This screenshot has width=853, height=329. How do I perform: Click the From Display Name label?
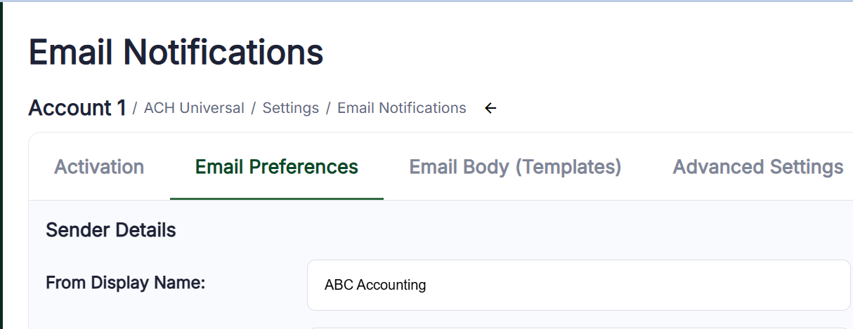click(x=125, y=283)
